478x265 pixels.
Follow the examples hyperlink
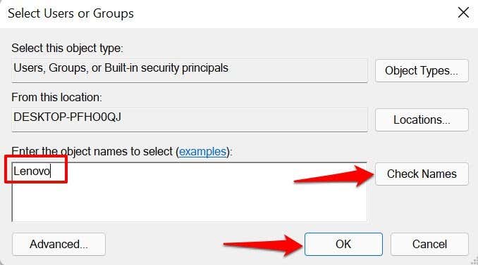click(x=202, y=151)
